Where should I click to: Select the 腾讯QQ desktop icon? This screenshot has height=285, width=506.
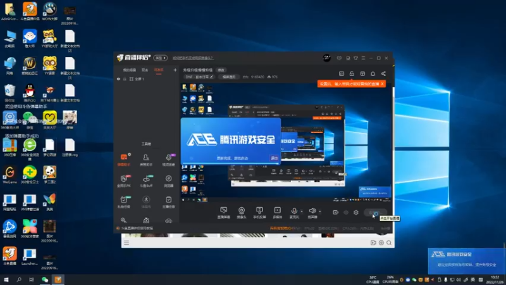[x=30, y=92]
